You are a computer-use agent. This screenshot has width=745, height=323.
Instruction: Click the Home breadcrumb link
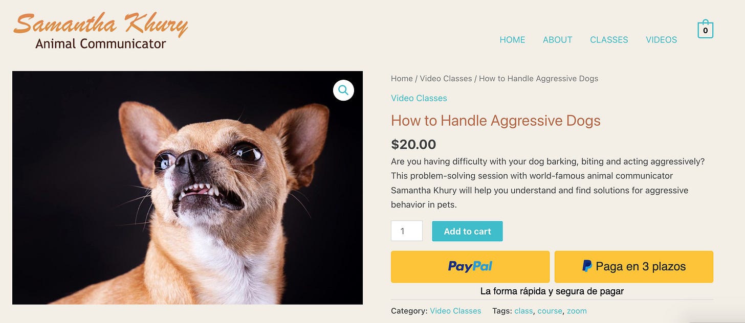point(402,79)
